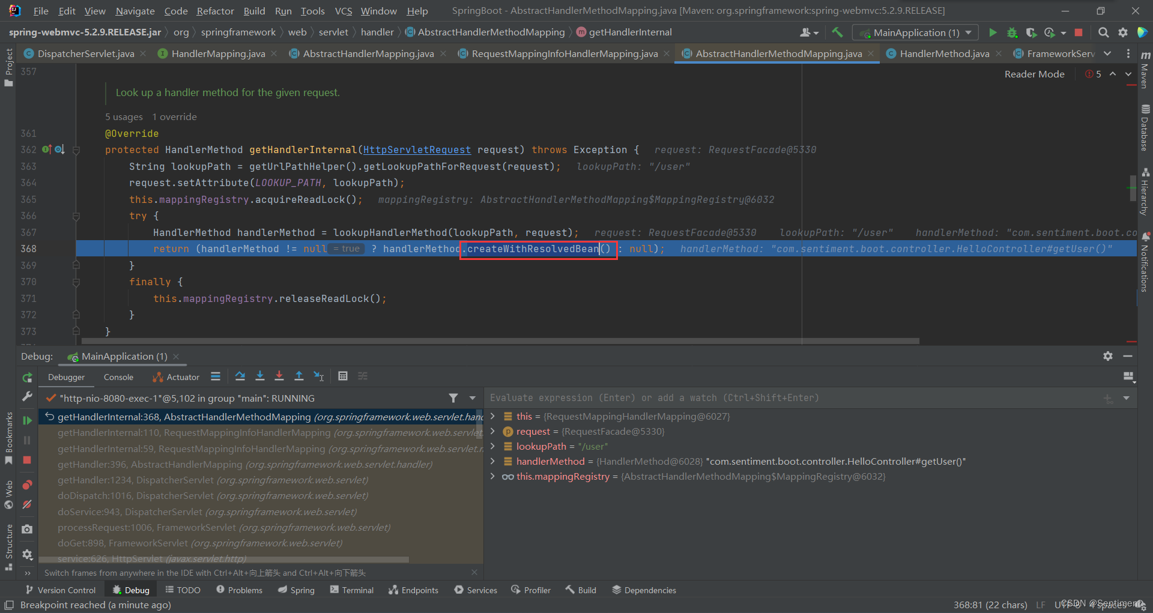The width and height of the screenshot is (1153, 613).
Task: Switch to the Console tab
Action: (118, 377)
